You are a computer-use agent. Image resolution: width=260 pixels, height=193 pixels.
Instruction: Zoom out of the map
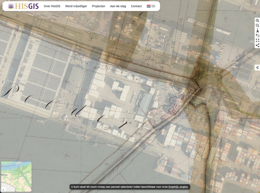tap(257, 25)
